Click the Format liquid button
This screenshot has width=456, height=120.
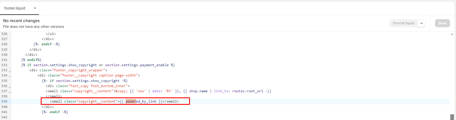(403, 23)
